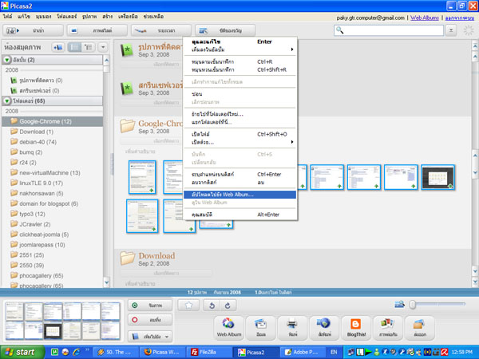Click the red Clear button in the tray

click(x=150, y=320)
